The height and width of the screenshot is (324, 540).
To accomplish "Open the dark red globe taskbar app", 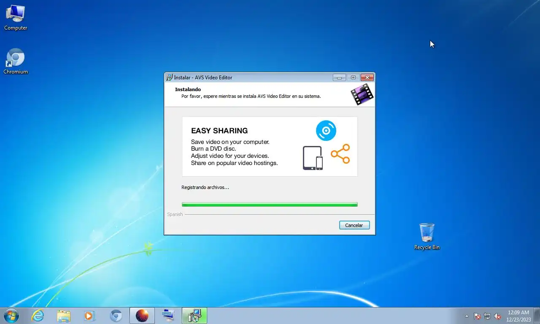I will coord(142,316).
